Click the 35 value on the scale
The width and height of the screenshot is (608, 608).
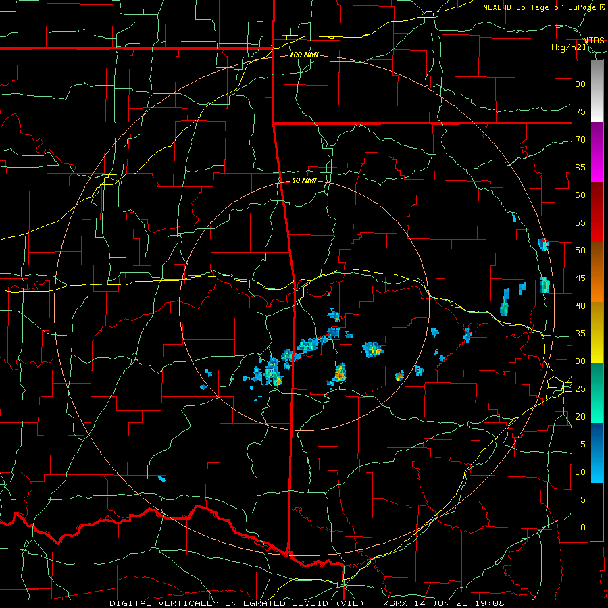tap(580, 334)
